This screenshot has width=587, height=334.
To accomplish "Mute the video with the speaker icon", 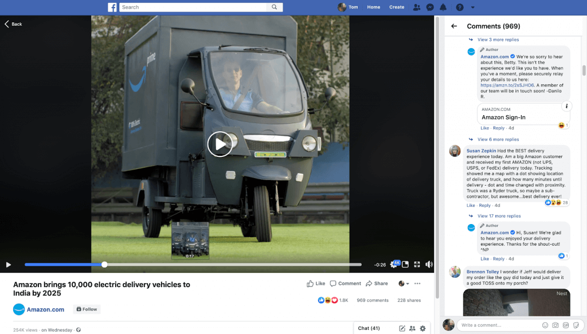I will [429, 265].
